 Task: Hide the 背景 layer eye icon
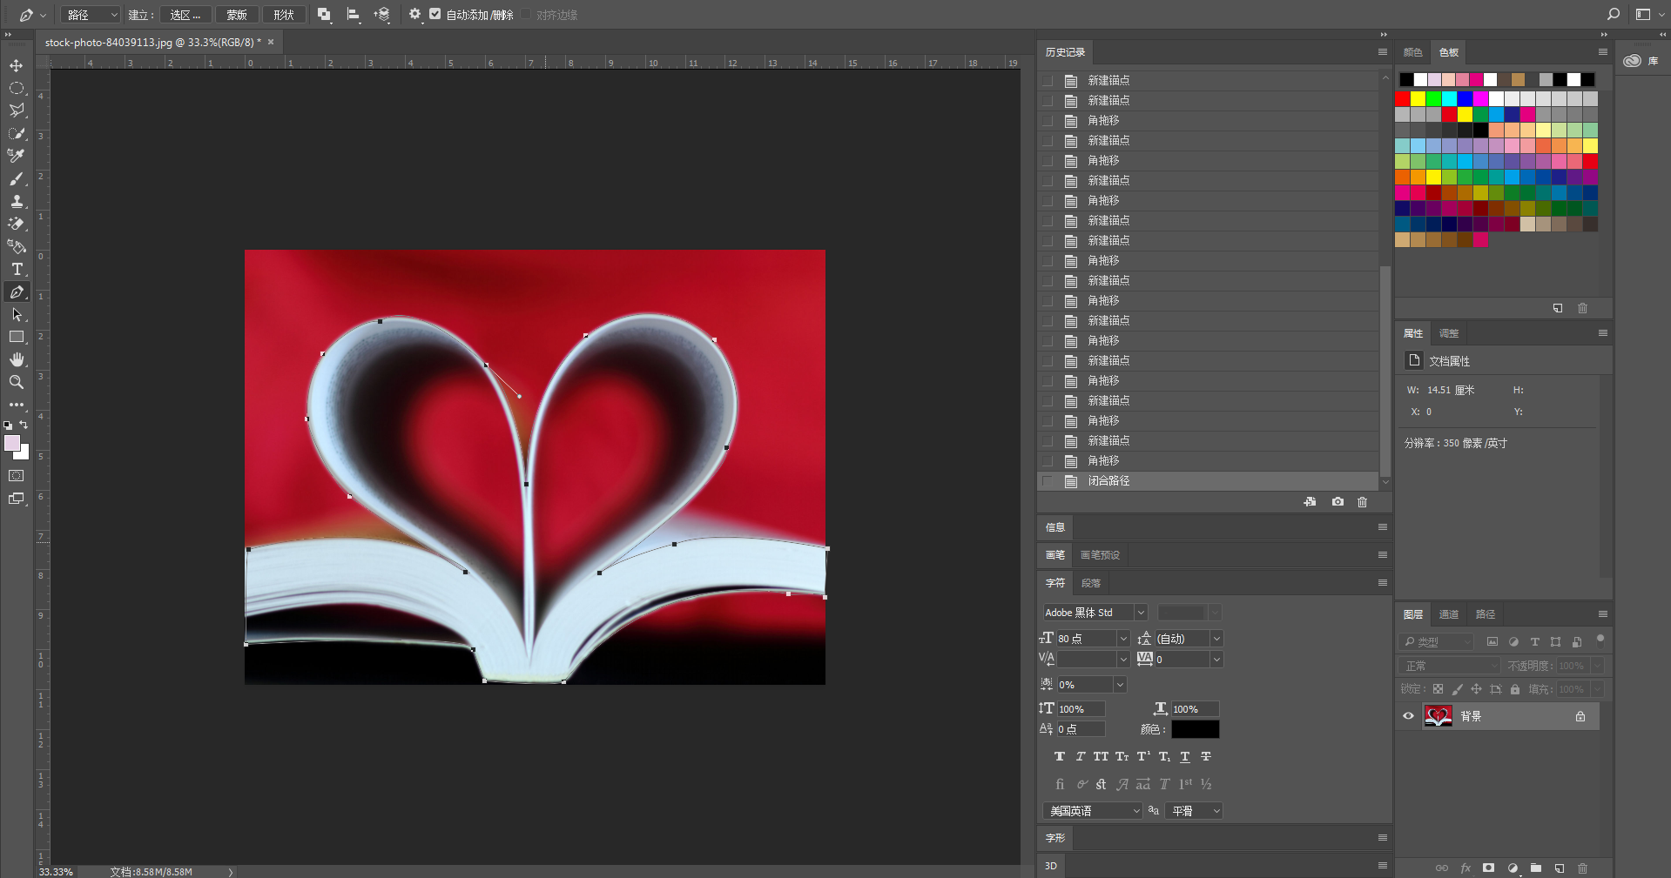coord(1408,716)
